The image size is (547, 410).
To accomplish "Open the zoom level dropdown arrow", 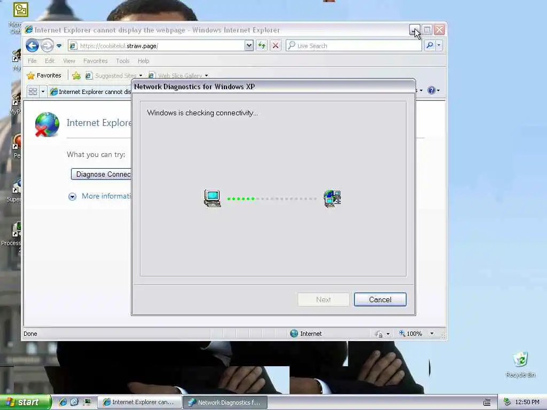I will click(432, 334).
